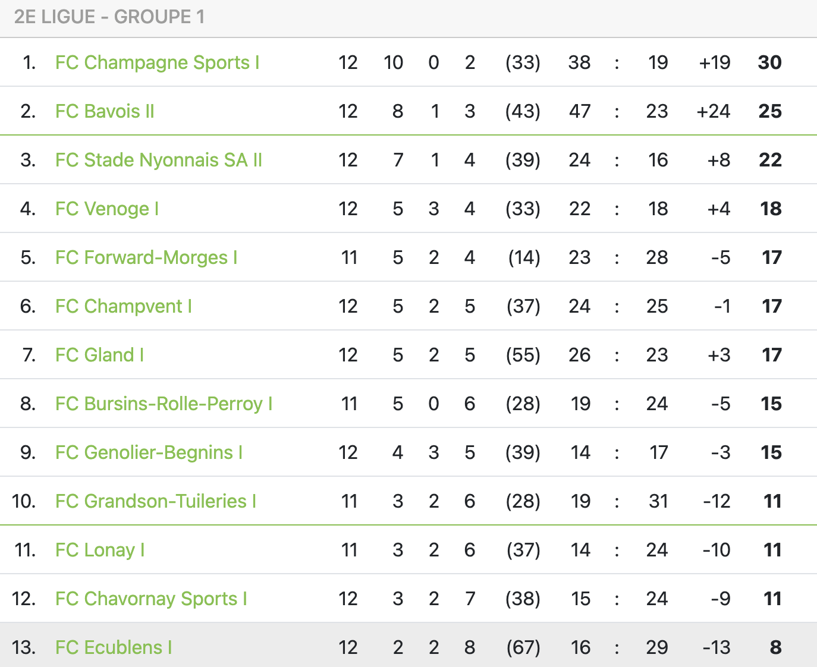Select FC Genolier-Begnins I link
817x667 pixels.
[149, 452]
